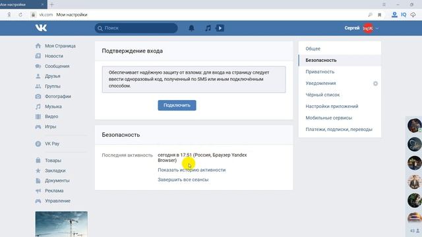Click the browser reload icon
Screen dimensions: 422x237
20,14
